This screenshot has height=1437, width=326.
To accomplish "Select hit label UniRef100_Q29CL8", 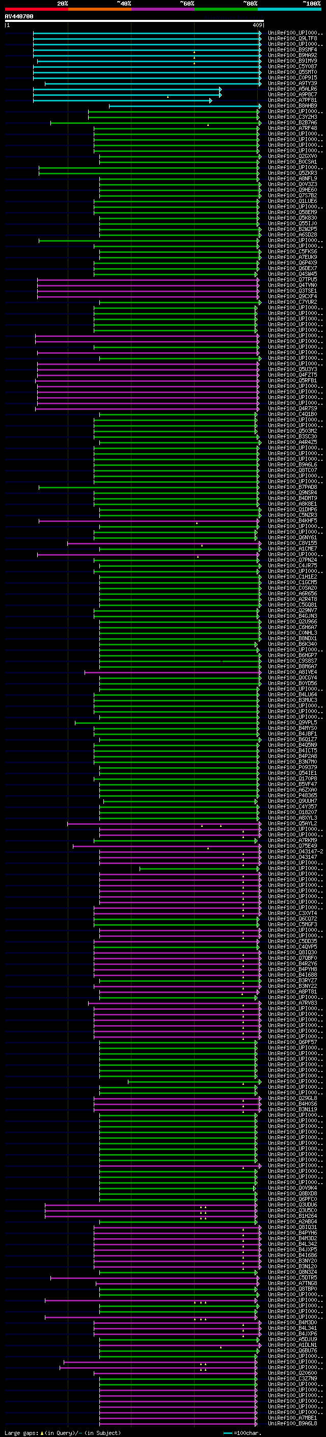I will 292,1098.
